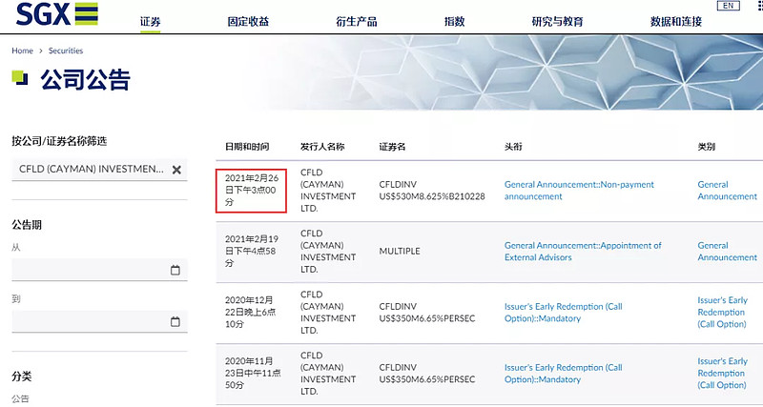Open the 证券 menu
This screenshot has width=763, height=407.
pyautogui.click(x=151, y=21)
